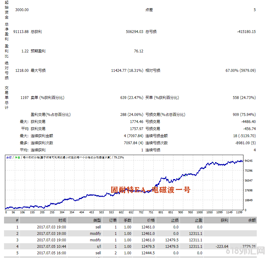Click the 余额 column header in the table

click(x=252, y=220)
